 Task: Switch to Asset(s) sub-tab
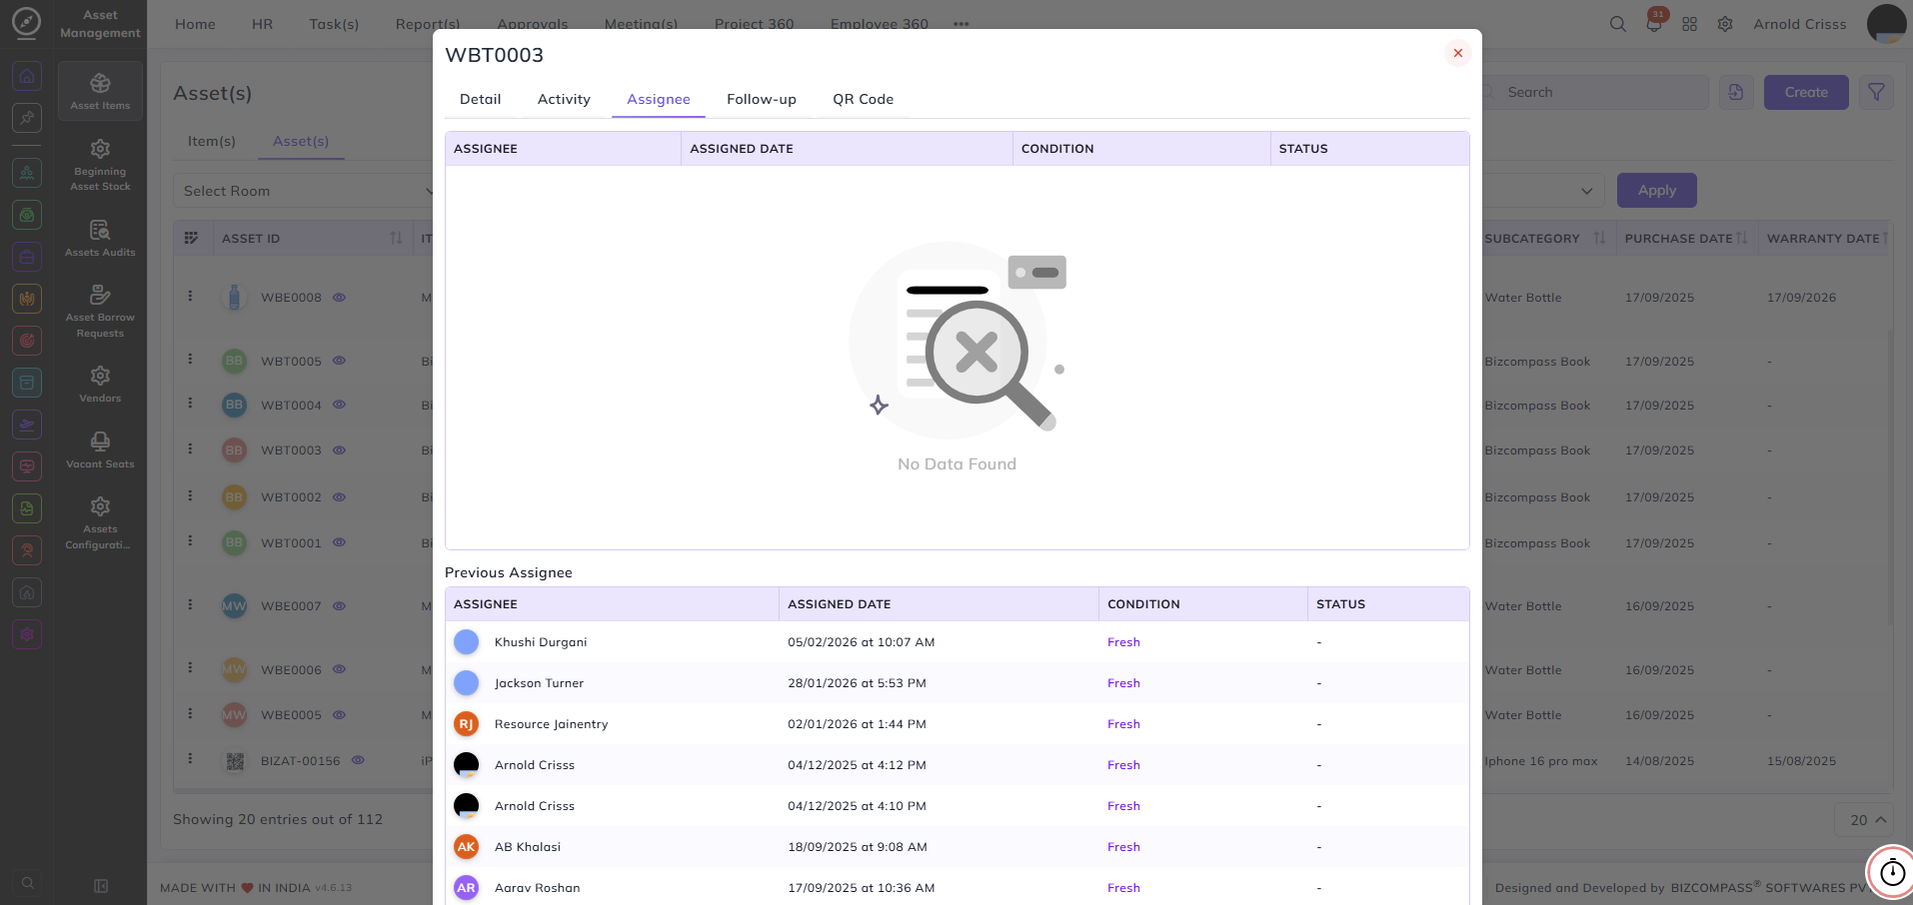click(301, 141)
